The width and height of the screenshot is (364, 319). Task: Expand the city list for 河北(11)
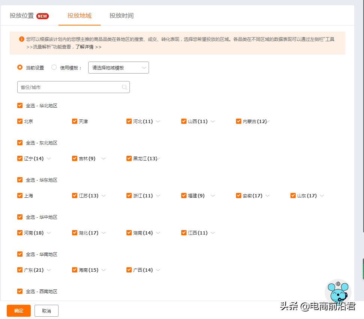point(158,121)
